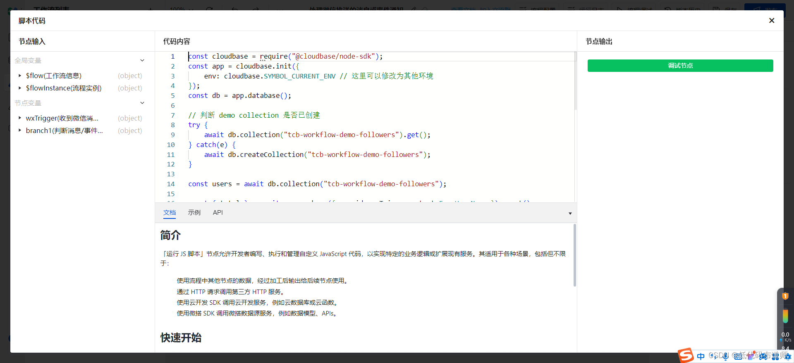The image size is (794, 363).
Task: Open the 示例 tab
Action: (194, 213)
